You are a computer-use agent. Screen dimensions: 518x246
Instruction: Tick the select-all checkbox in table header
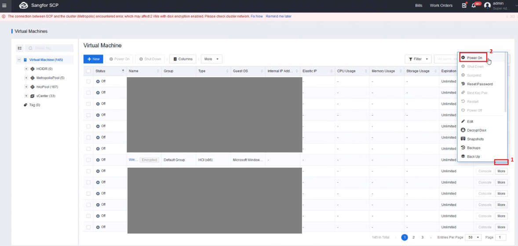point(88,71)
